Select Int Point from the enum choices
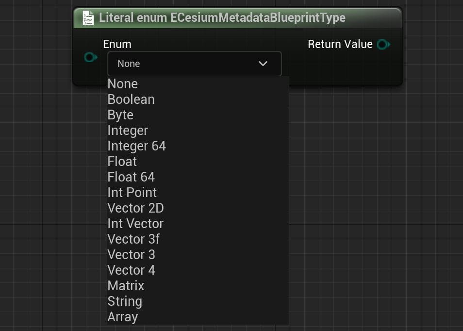This screenshot has height=331, width=463. 132,193
